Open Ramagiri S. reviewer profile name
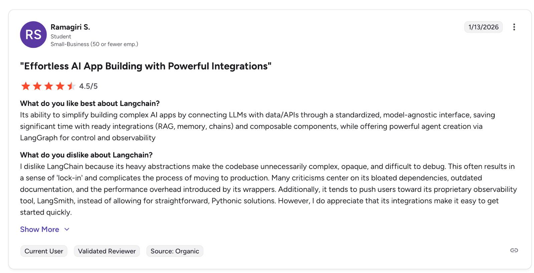The width and height of the screenshot is (534, 273). (x=70, y=27)
